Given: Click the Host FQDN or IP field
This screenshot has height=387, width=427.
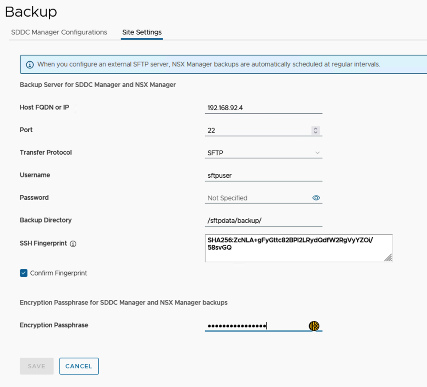Looking at the screenshot, I should [x=264, y=108].
